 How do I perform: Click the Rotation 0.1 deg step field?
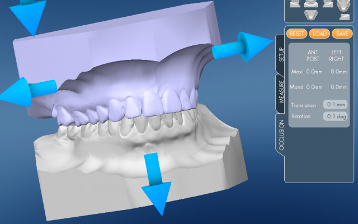pyautogui.click(x=335, y=116)
